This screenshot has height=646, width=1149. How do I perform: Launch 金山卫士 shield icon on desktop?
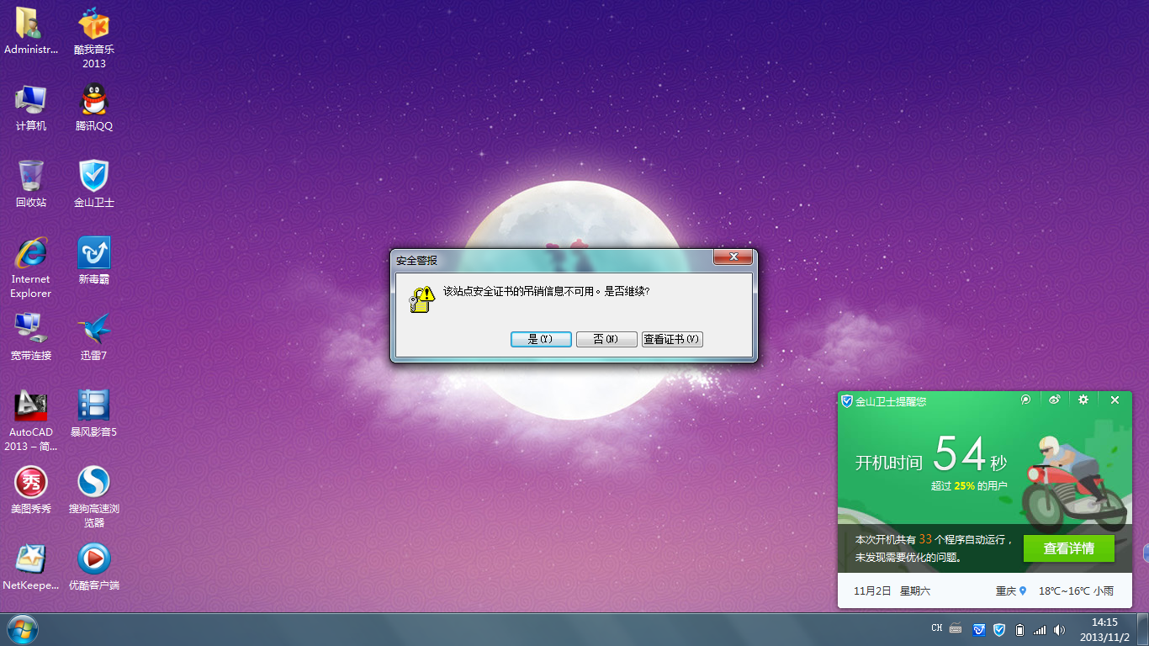[x=94, y=176]
